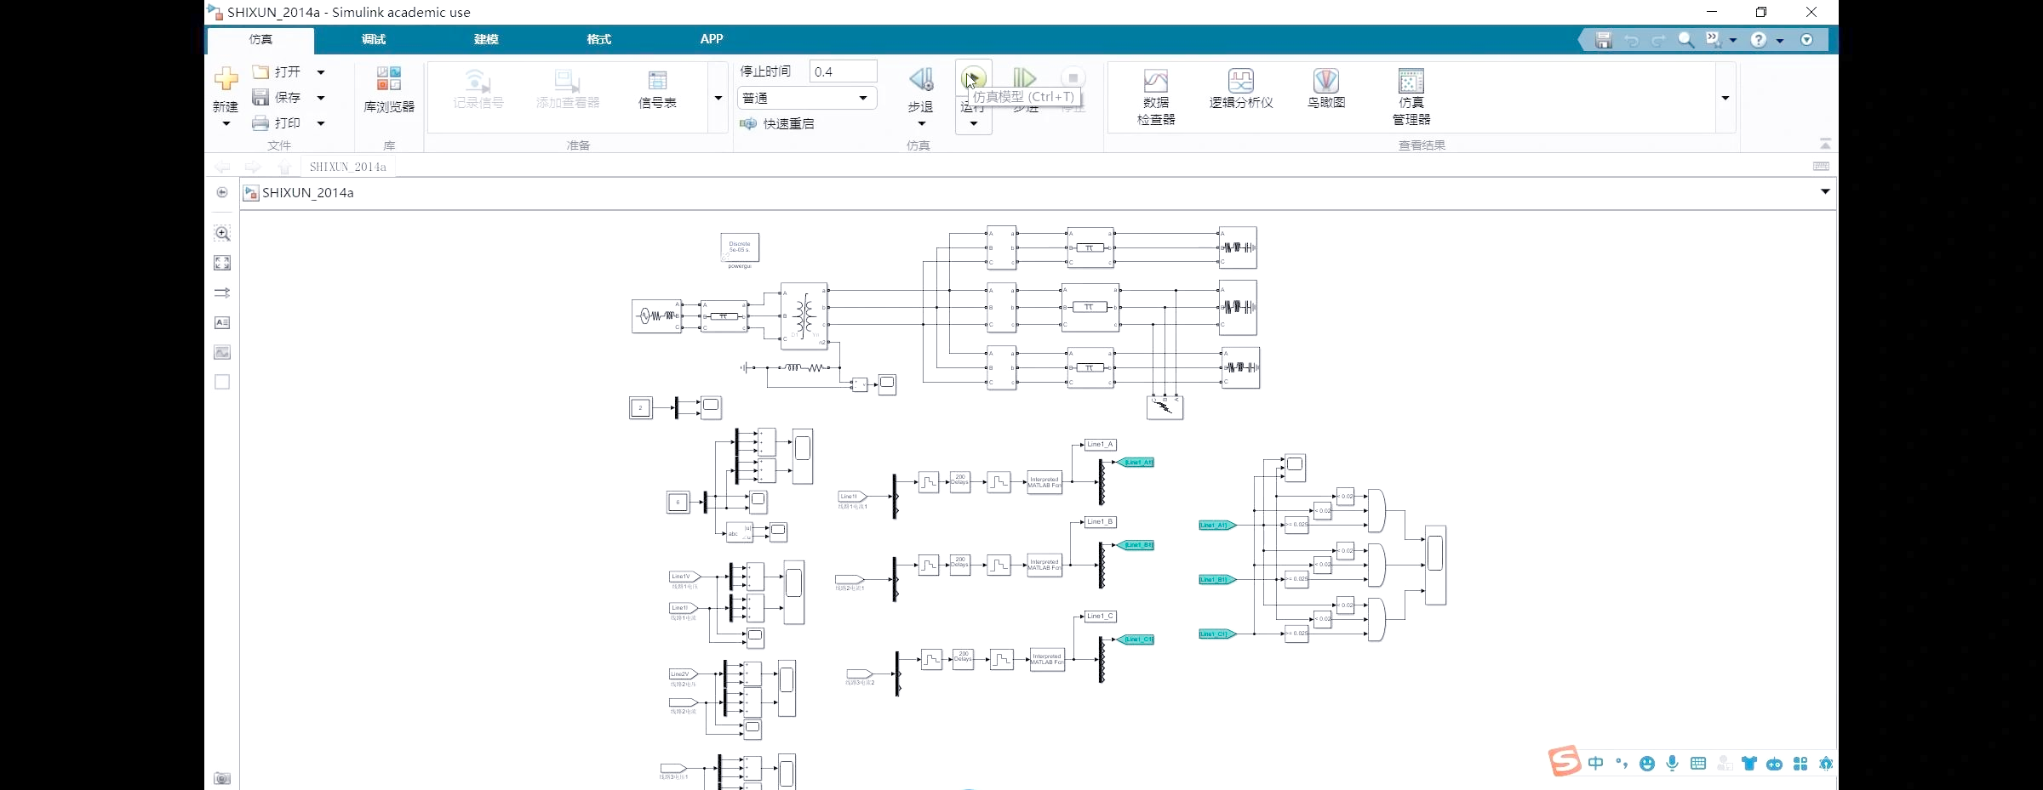
Task: Expand the 运行 dropdown arrow
Action: (x=974, y=124)
